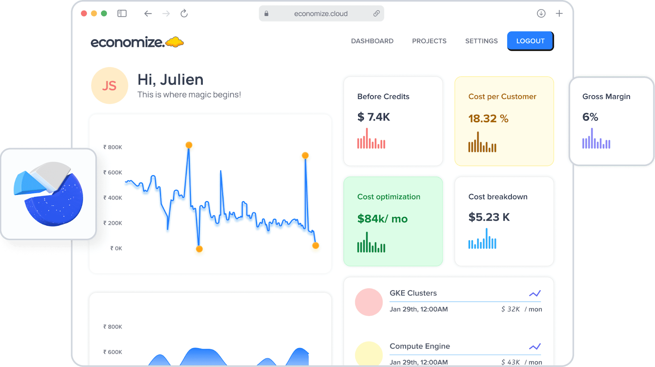Click the $5.23 K value
655x367 pixels.
(x=489, y=217)
